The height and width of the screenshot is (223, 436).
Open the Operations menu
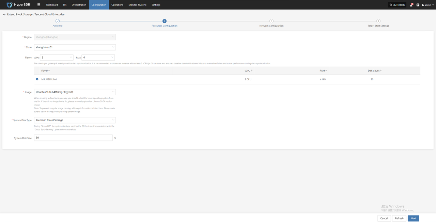click(117, 5)
